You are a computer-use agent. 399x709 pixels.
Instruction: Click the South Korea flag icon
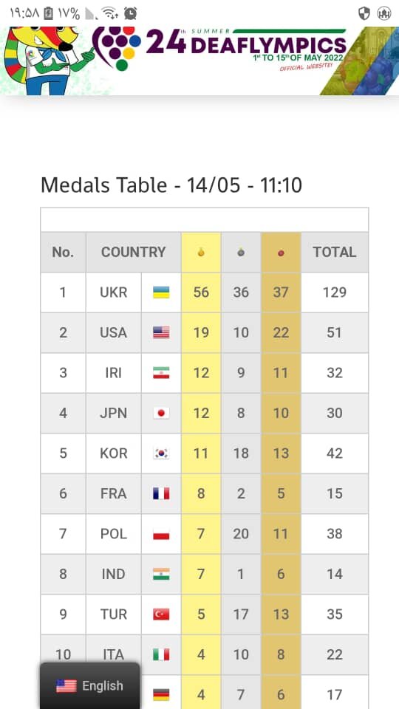[161, 453]
